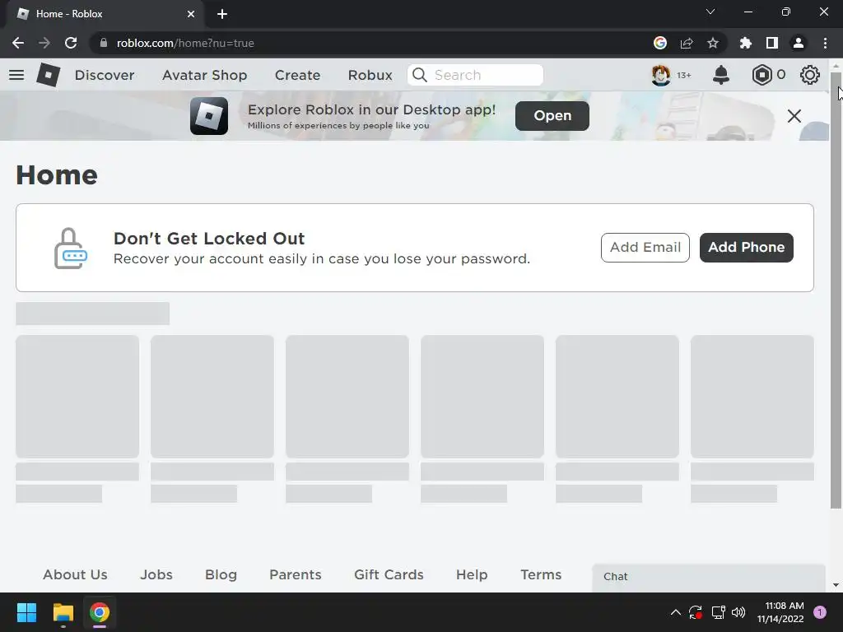The image size is (843, 632).
Task: Open Chrome three-dot menu
Action: click(825, 43)
